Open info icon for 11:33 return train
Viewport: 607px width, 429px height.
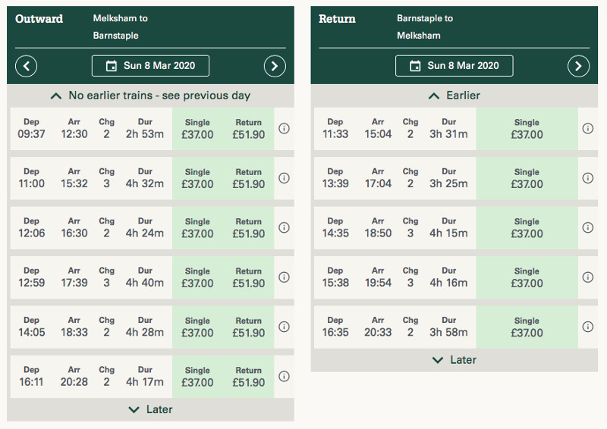tap(587, 129)
